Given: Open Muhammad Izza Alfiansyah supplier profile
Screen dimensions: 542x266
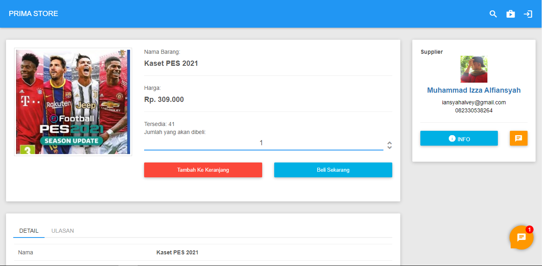Looking at the screenshot, I should [x=474, y=90].
